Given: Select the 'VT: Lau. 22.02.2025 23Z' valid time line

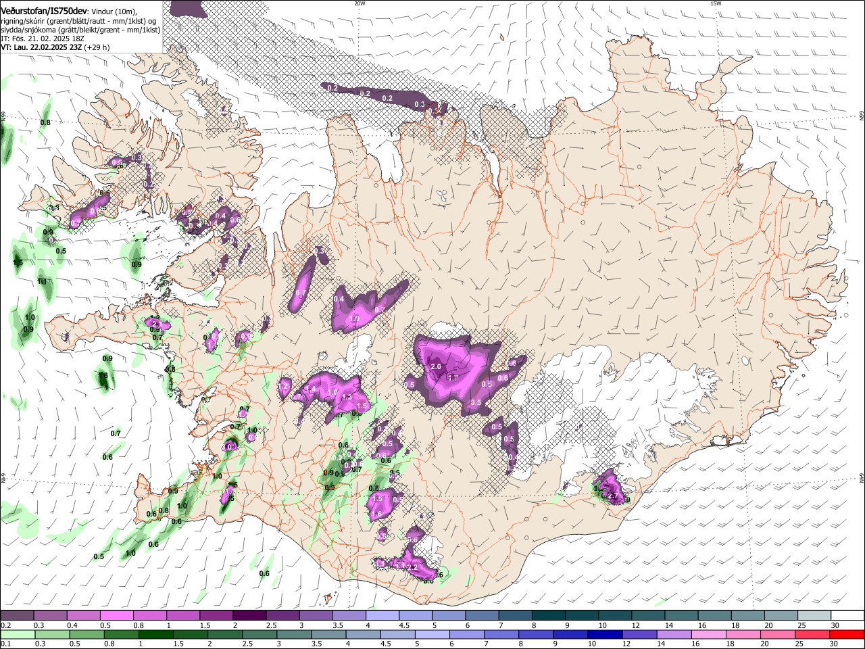Looking at the screenshot, I should [41, 47].
